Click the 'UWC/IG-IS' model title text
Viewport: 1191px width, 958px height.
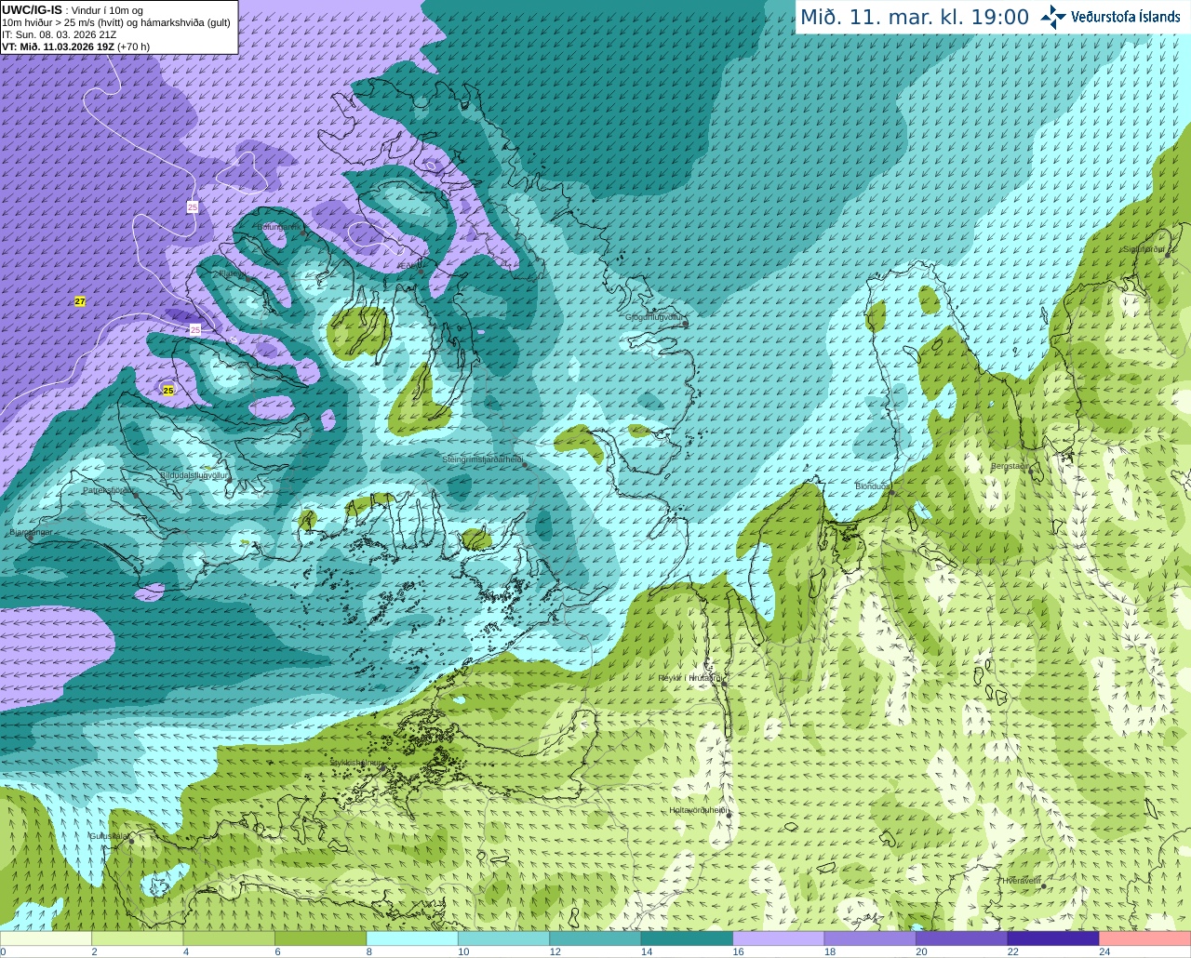(32, 10)
